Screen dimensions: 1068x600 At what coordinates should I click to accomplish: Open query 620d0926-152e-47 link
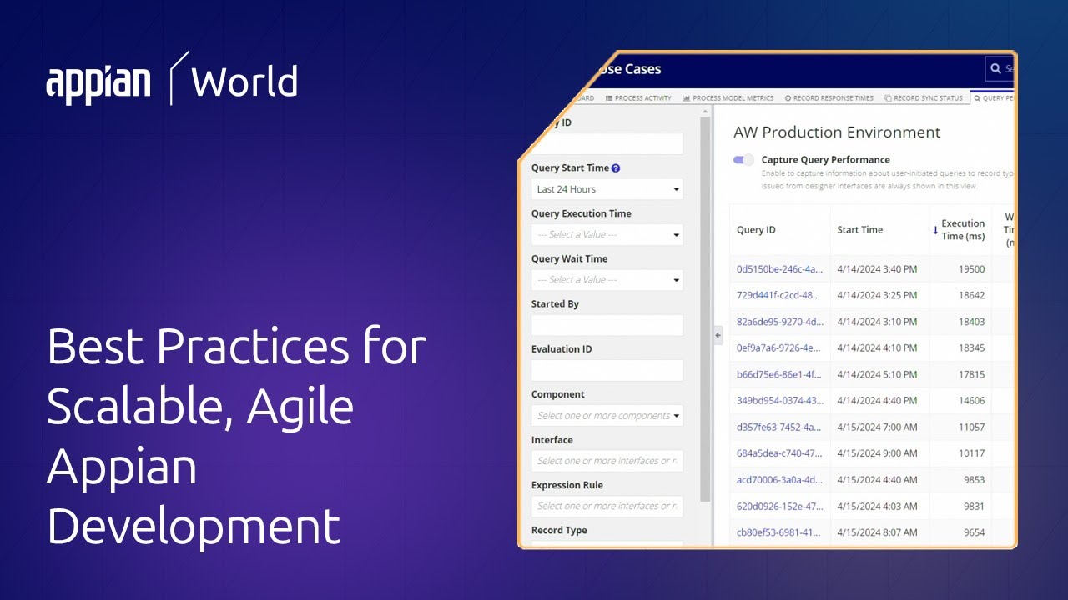(779, 507)
